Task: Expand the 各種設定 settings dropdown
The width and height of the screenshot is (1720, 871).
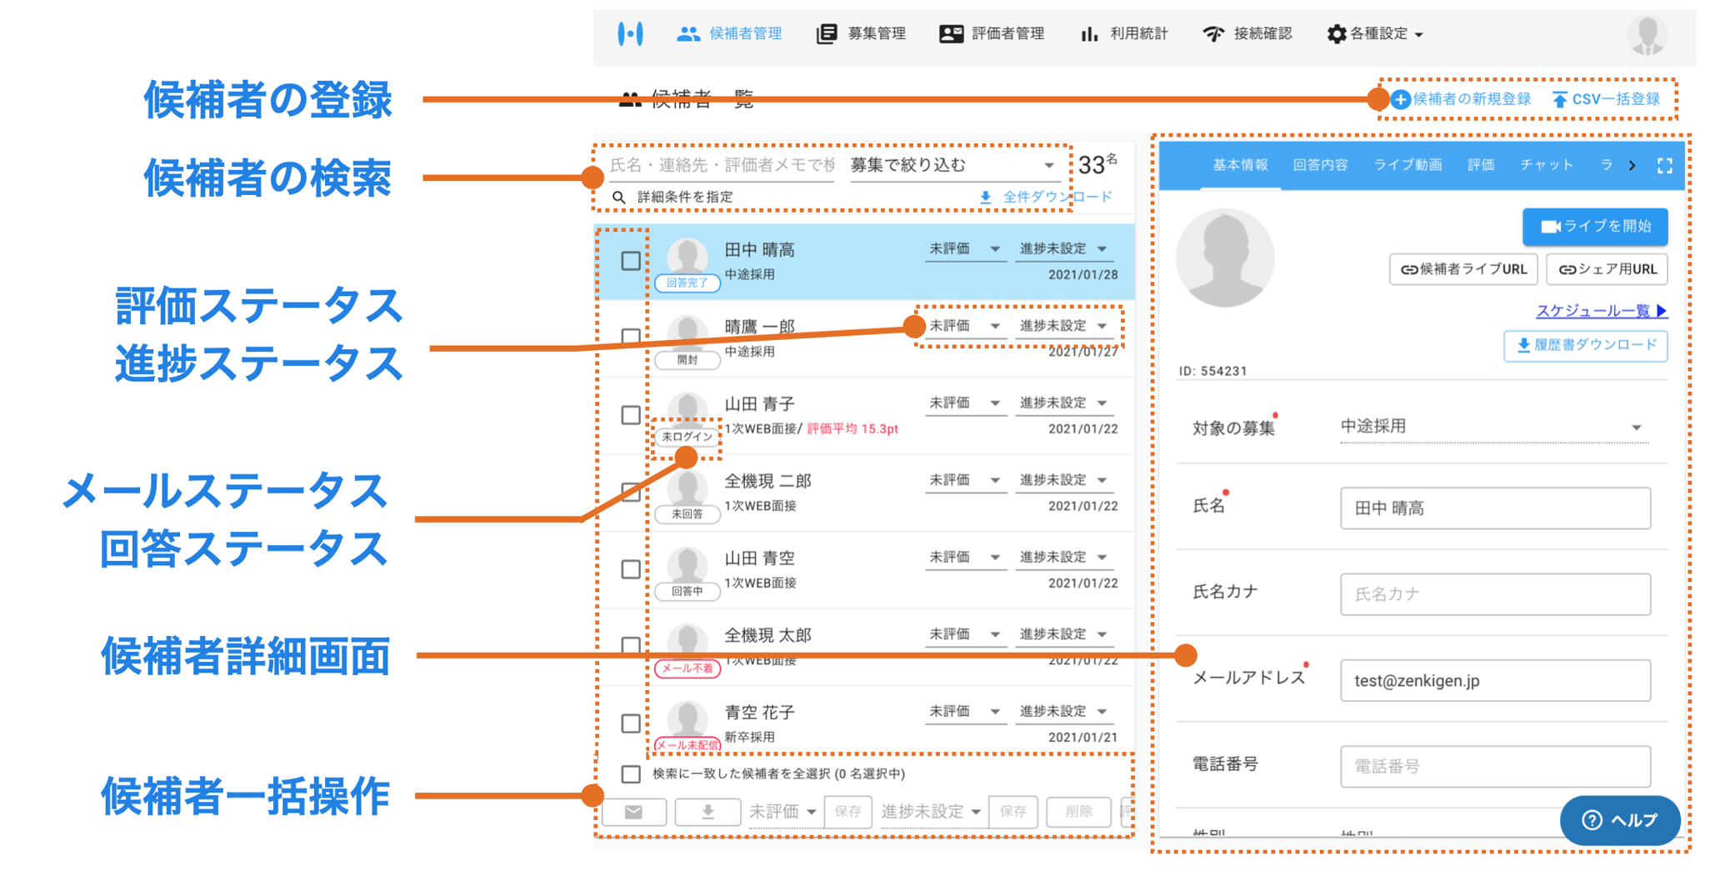Action: [x=1374, y=34]
